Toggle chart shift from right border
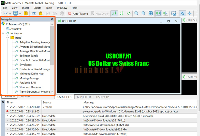 click(x=165, y=13)
